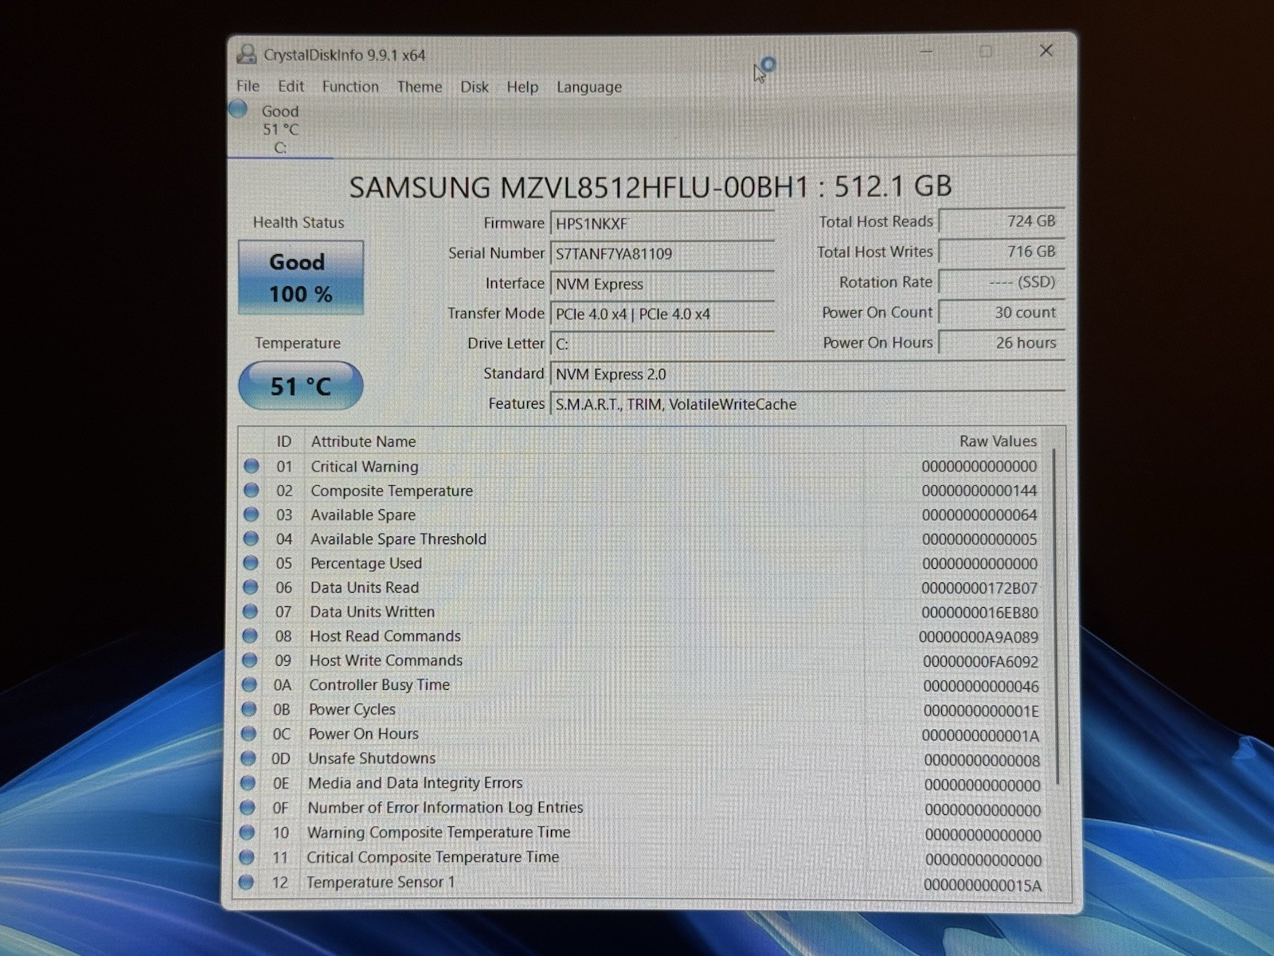Select the Controller Busy Time attribute name

click(x=380, y=684)
